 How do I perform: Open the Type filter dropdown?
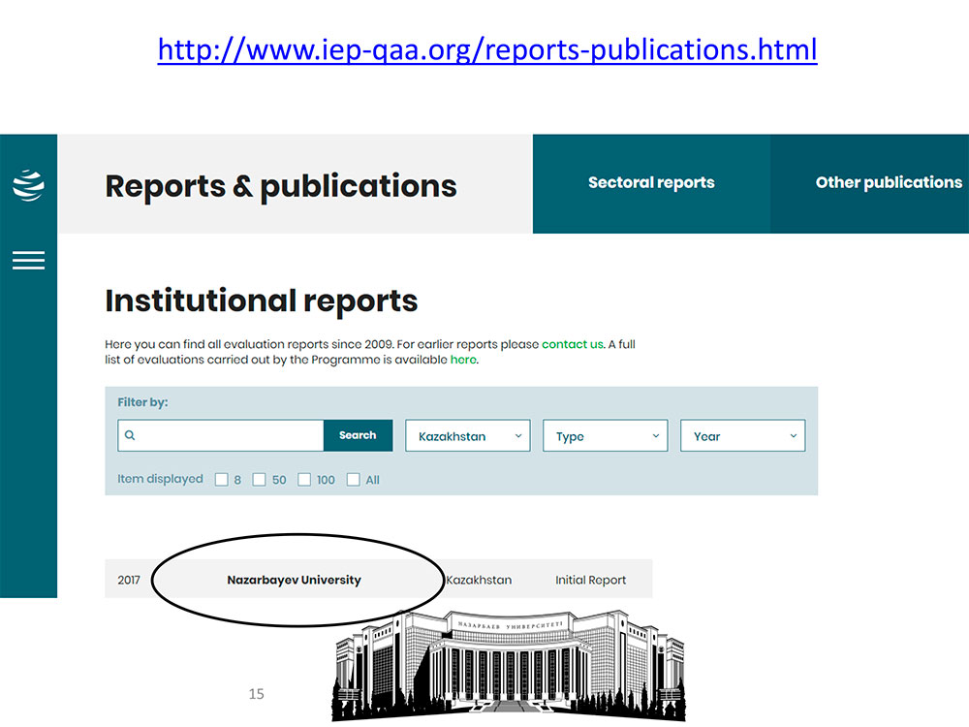[605, 436]
